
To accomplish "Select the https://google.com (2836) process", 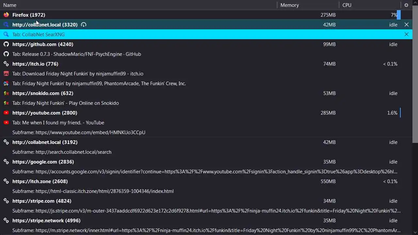I will tap(206, 162).
